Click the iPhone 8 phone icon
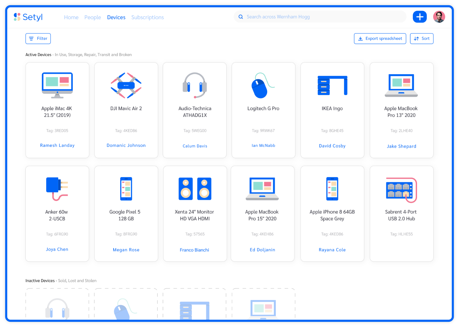The width and height of the screenshot is (459, 327). (x=332, y=189)
